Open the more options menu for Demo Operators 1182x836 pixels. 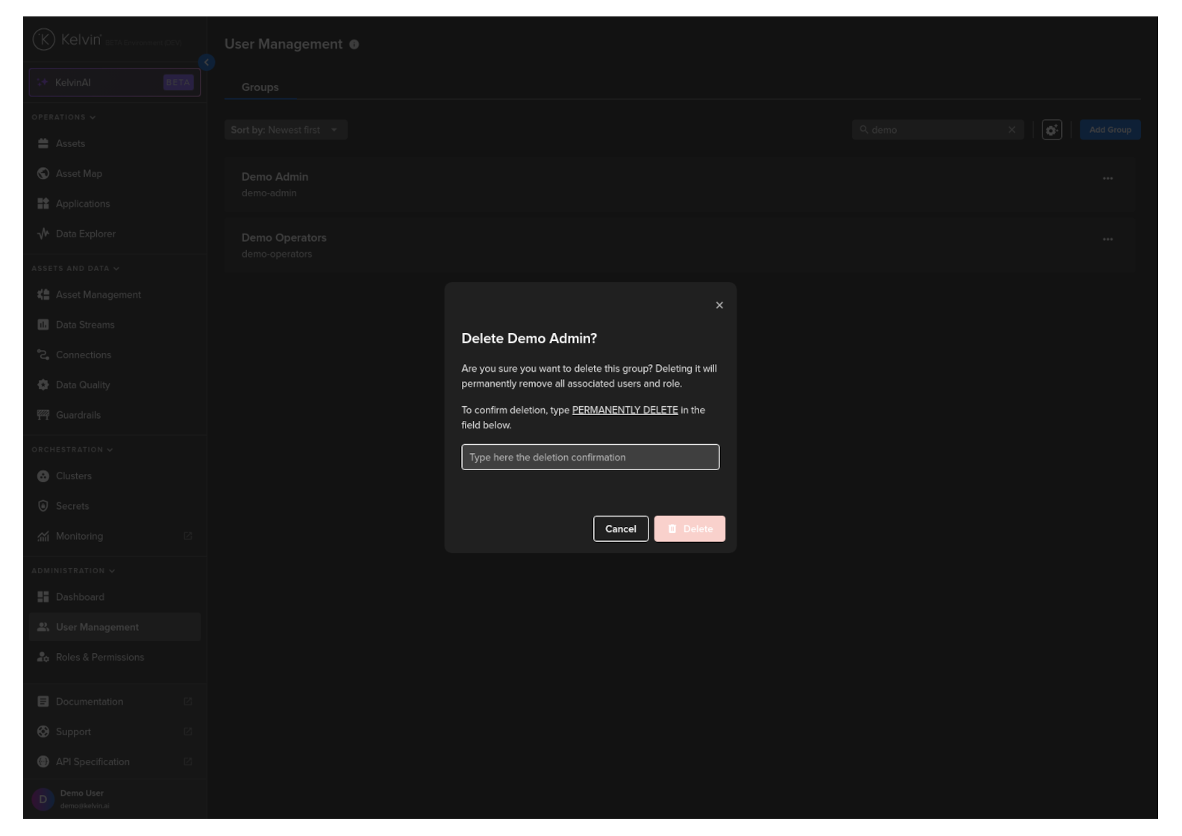tap(1107, 240)
